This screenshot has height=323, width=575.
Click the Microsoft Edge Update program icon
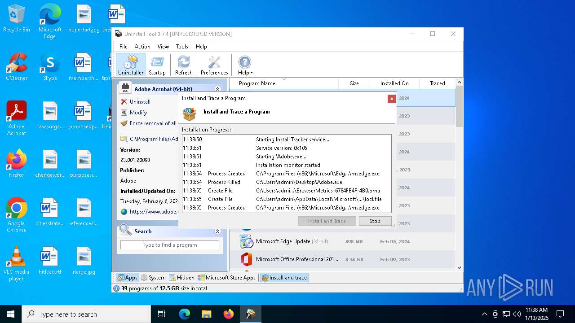pyautogui.click(x=246, y=241)
